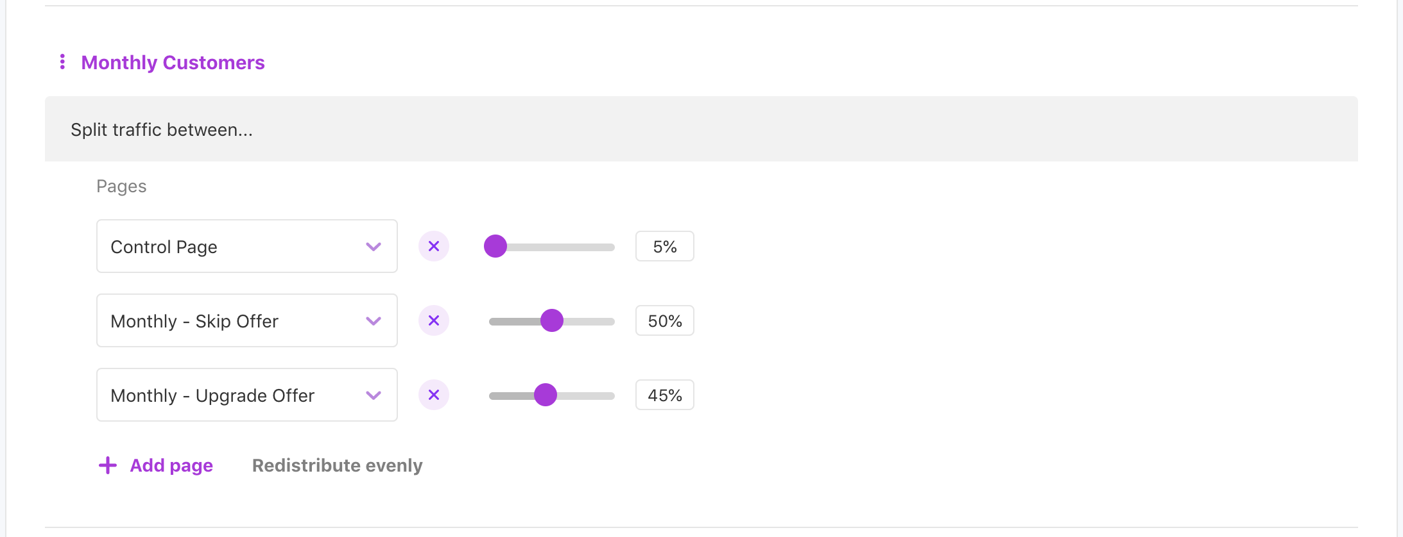
Task: Click the 5% percentage field
Action: (x=664, y=247)
